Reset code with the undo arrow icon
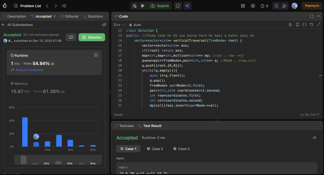324x175 pixels. pos(312,25)
